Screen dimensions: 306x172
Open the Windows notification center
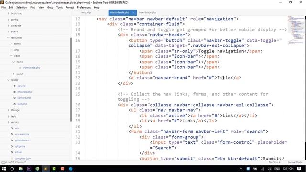(x=299, y=169)
